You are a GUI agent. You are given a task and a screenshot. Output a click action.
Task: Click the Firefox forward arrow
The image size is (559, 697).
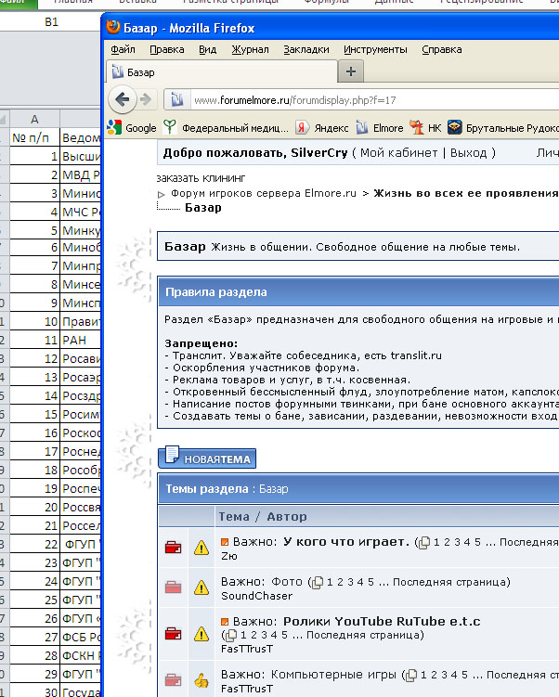click(146, 99)
